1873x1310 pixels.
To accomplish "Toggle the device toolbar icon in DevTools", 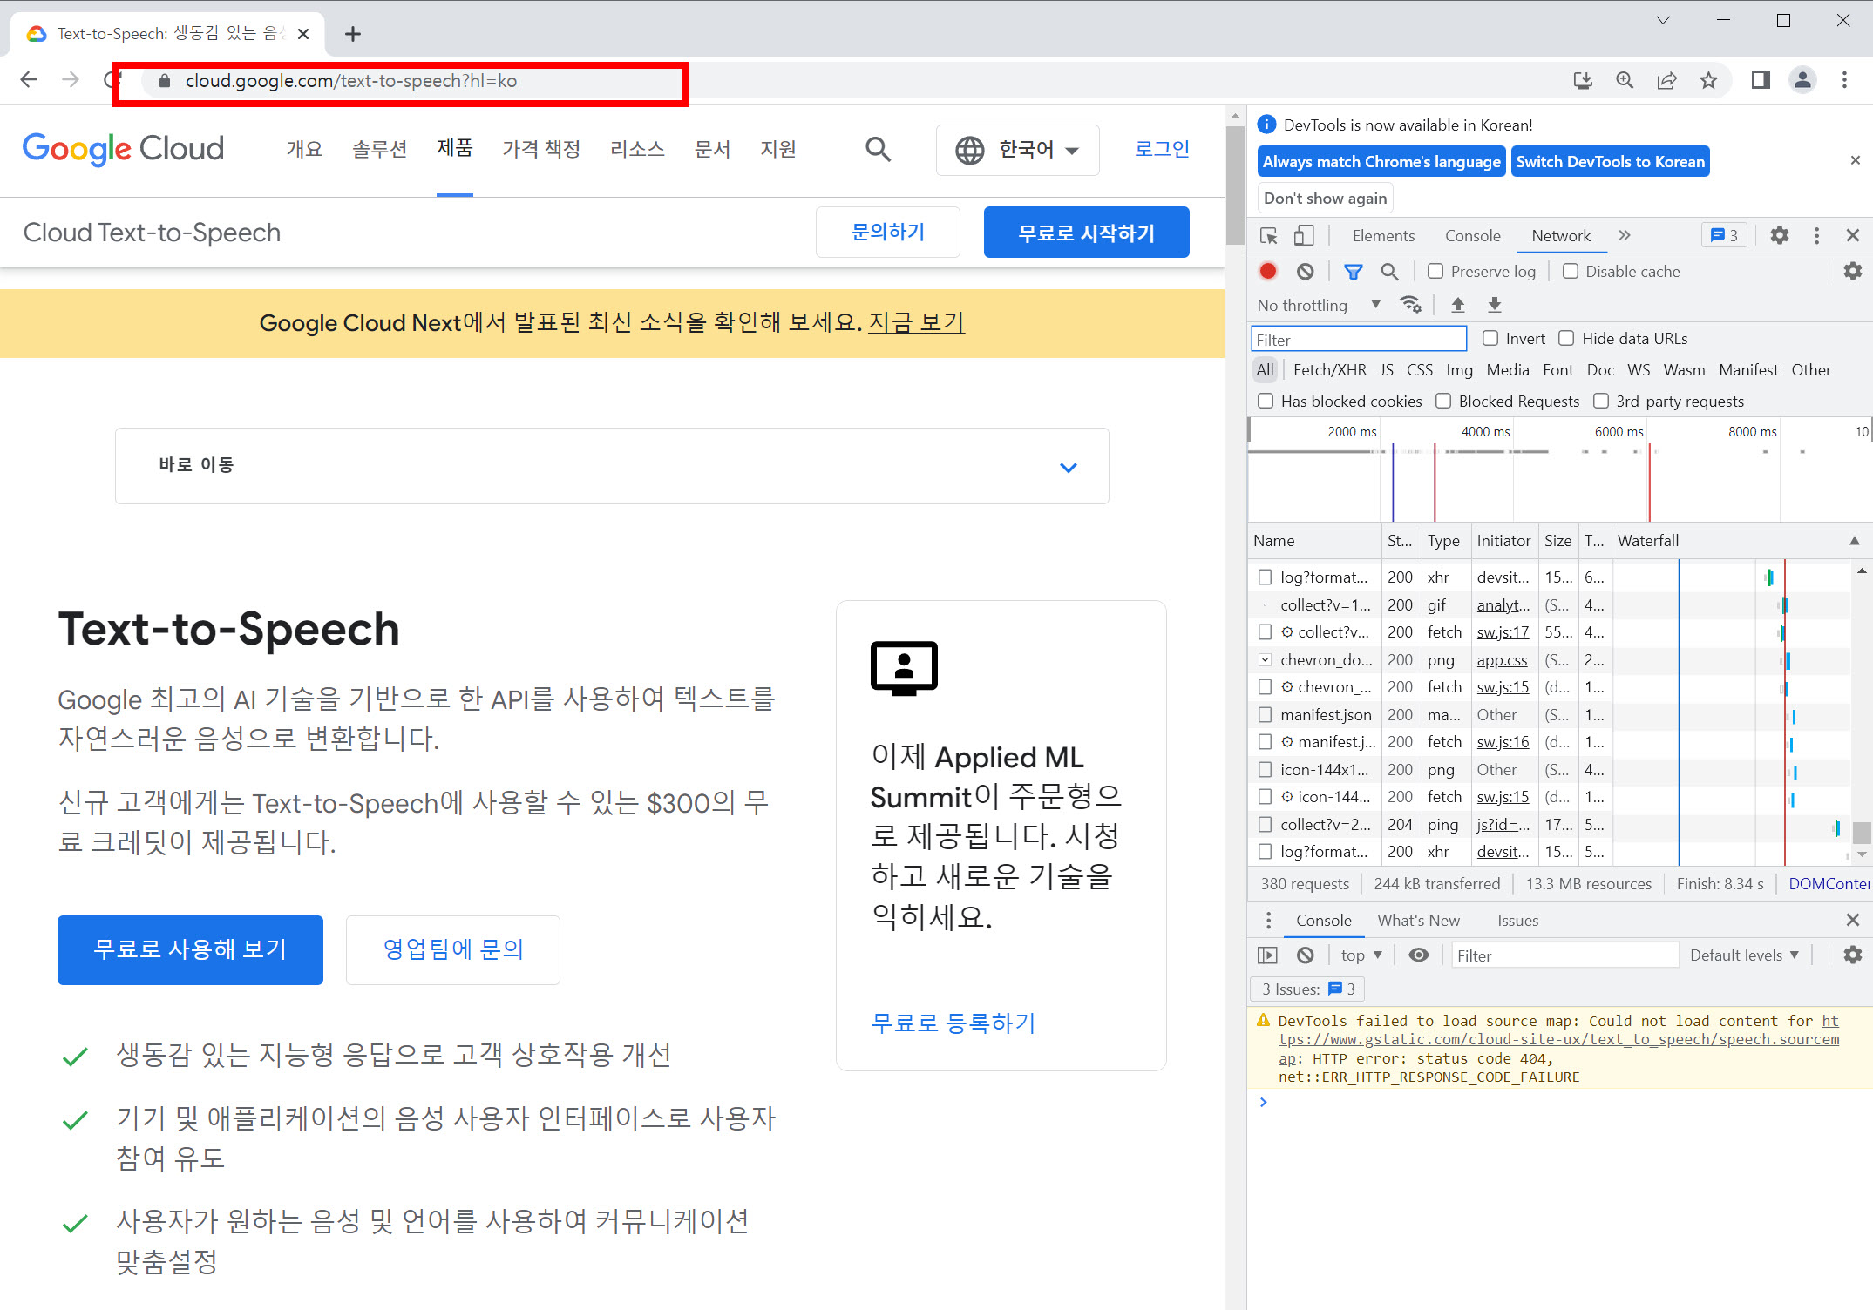I will pos(1304,236).
